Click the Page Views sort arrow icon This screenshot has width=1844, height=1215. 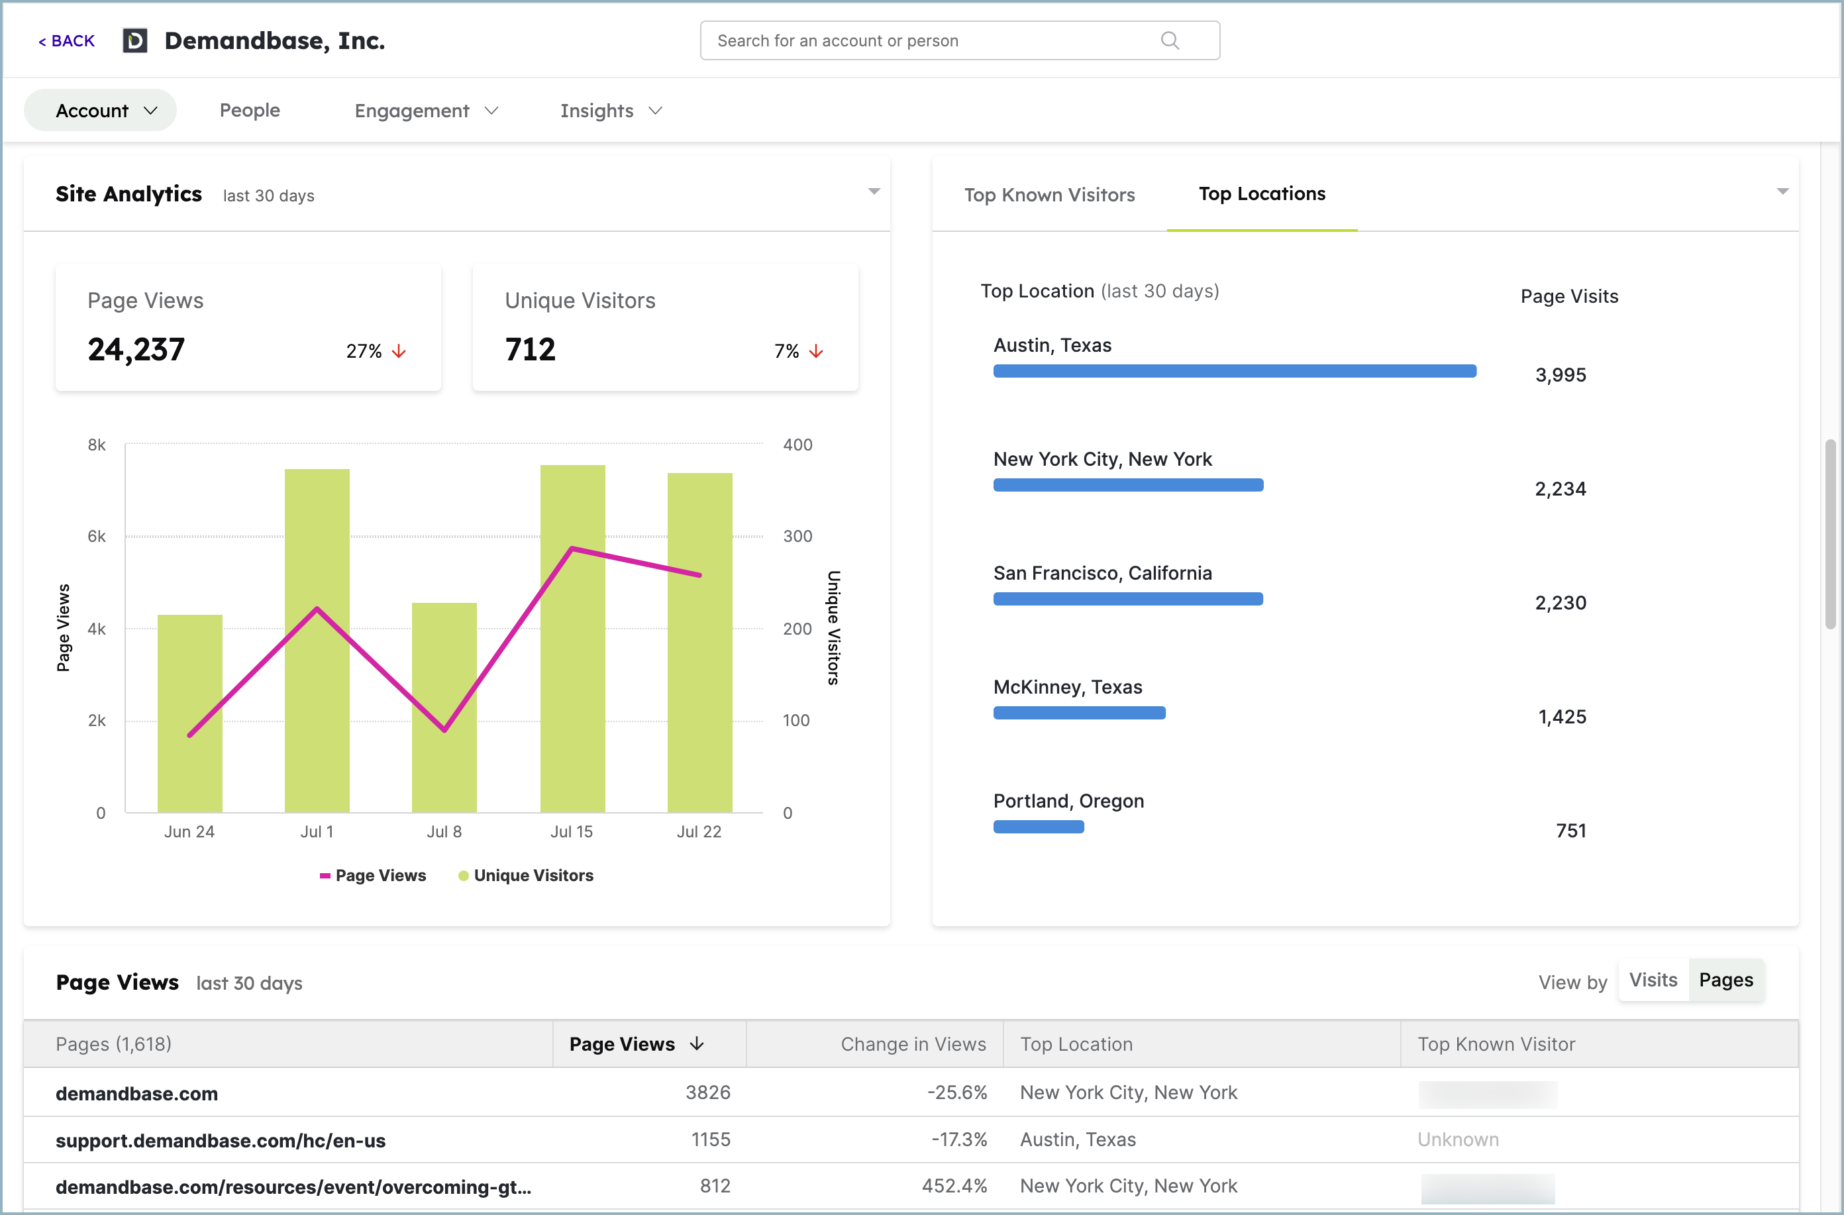point(697,1044)
